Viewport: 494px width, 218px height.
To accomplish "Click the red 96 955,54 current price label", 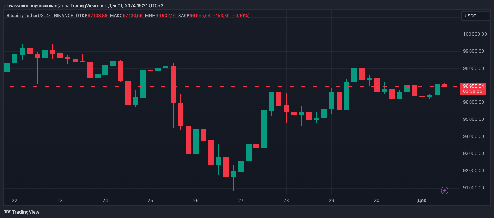I will tap(473, 86).
